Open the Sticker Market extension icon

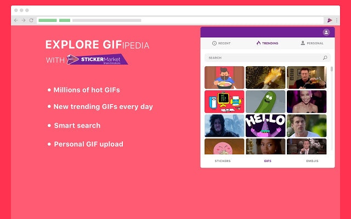[x=330, y=20]
